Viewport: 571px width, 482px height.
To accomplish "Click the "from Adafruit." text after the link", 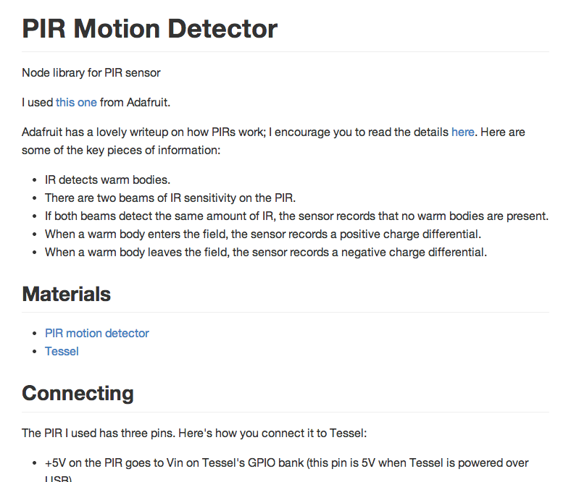I will tap(135, 102).
